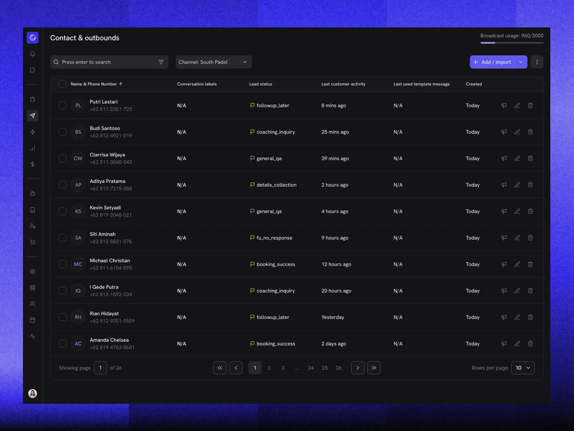Check the box for Clarrisa Wijaya

(63, 158)
